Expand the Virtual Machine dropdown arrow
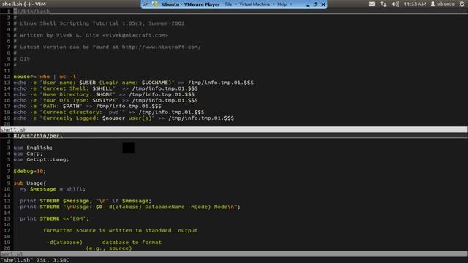 [x=273, y=4]
